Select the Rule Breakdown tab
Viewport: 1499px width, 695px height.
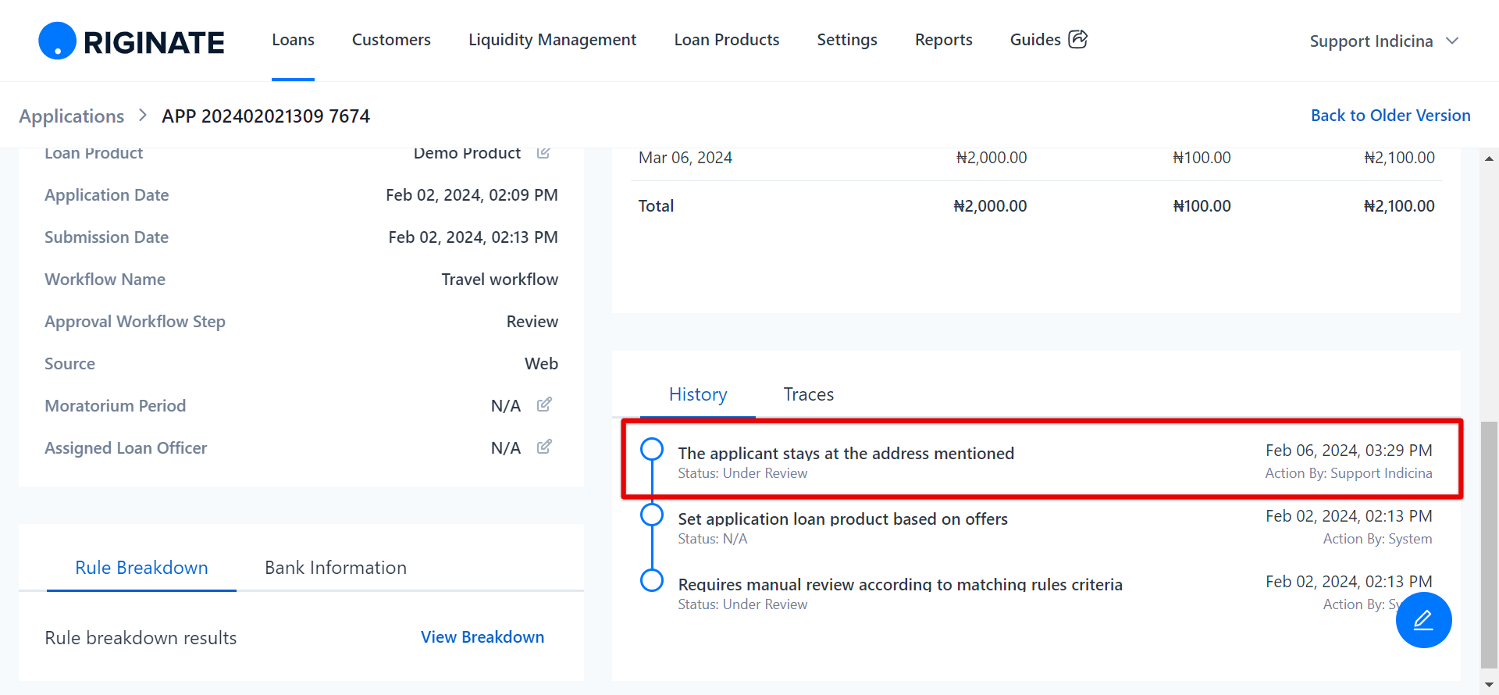click(141, 568)
